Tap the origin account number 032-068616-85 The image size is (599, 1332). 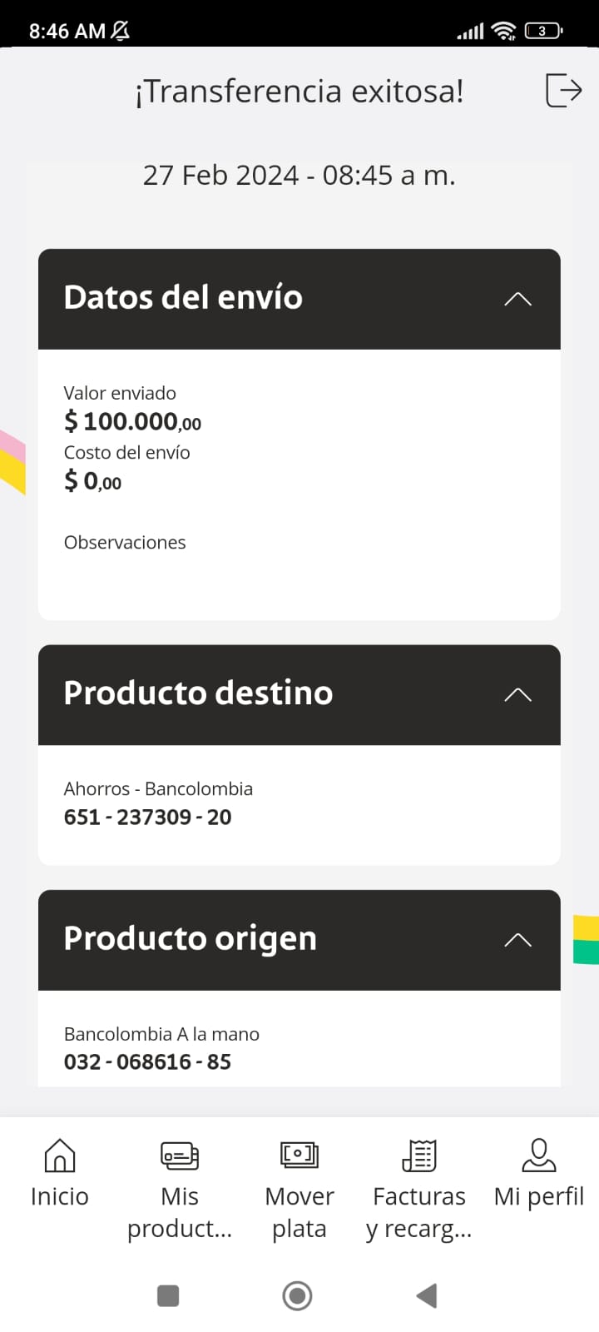(148, 1061)
